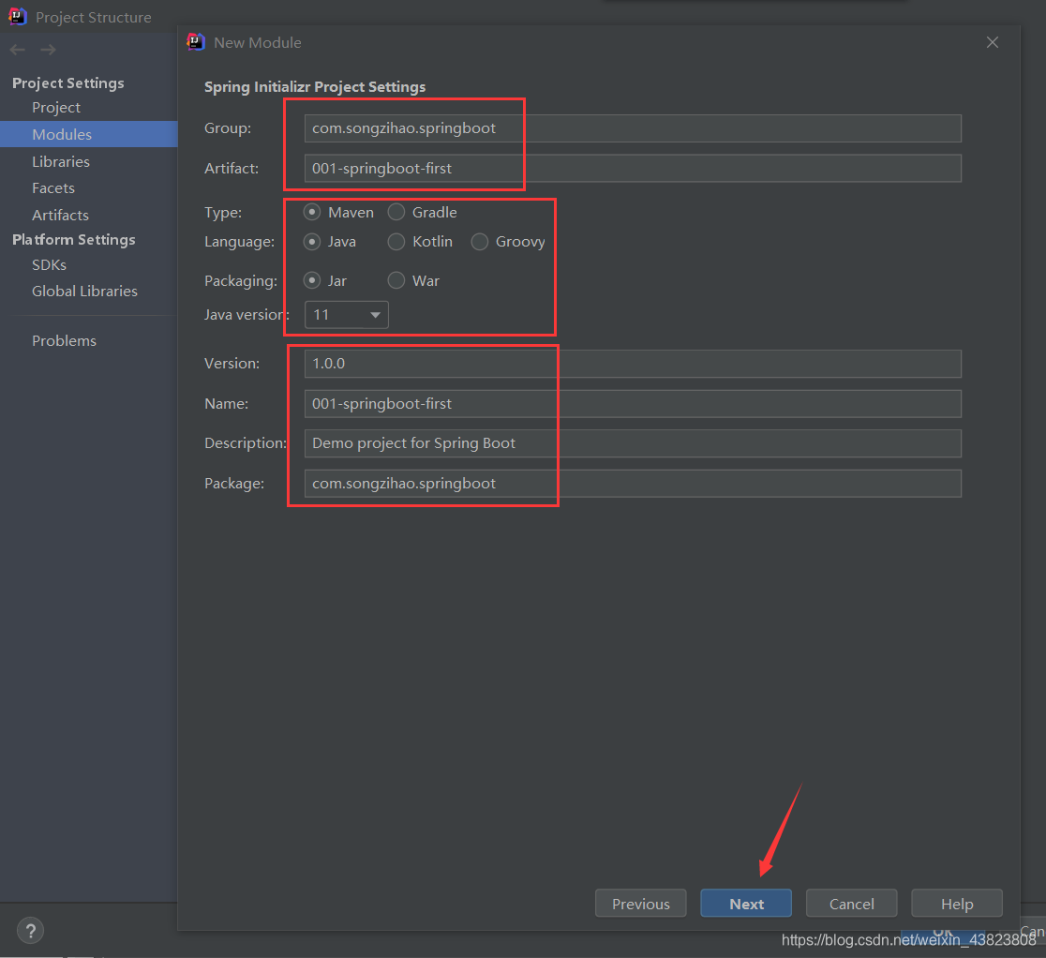The width and height of the screenshot is (1046, 958).
Task: Open the Java version dropdown
Action: click(x=346, y=315)
